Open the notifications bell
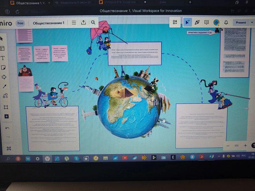This screenshot has height=191, width=255. tap(226, 23)
